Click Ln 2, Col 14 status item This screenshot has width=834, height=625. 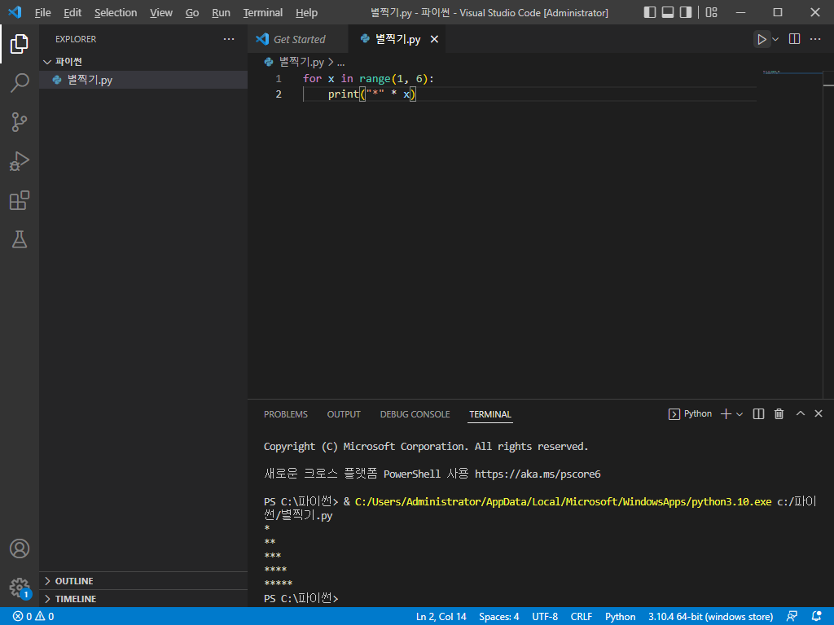pos(441,617)
